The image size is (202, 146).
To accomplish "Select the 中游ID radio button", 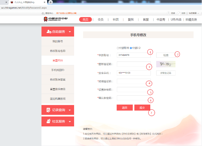I will 131,48.
